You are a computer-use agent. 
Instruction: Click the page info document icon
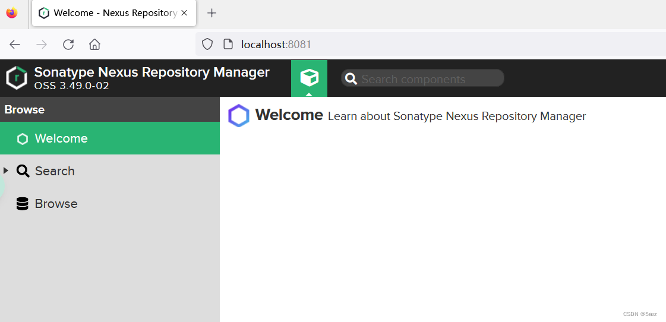pyautogui.click(x=228, y=44)
